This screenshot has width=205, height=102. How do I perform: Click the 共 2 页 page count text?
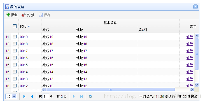[61, 96]
